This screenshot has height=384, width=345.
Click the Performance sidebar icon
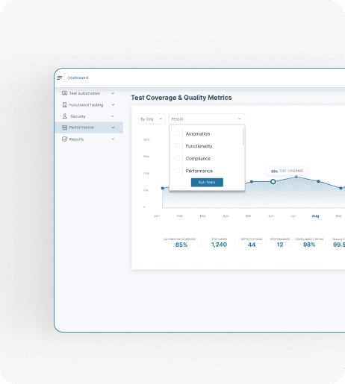coord(64,128)
